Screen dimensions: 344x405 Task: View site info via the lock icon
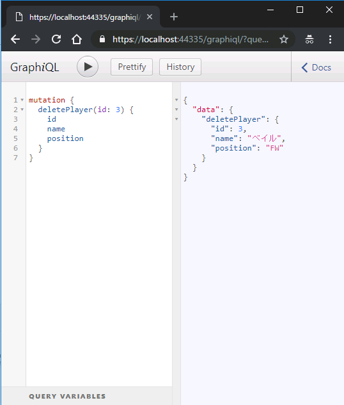(x=102, y=39)
